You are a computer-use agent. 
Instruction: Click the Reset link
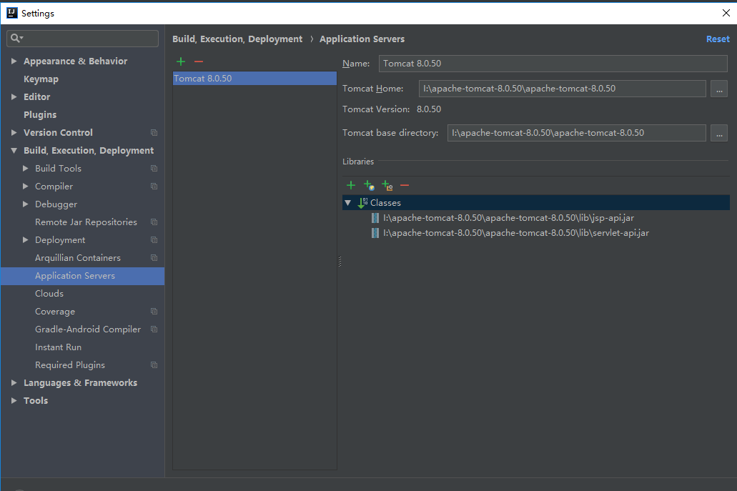click(x=718, y=39)
